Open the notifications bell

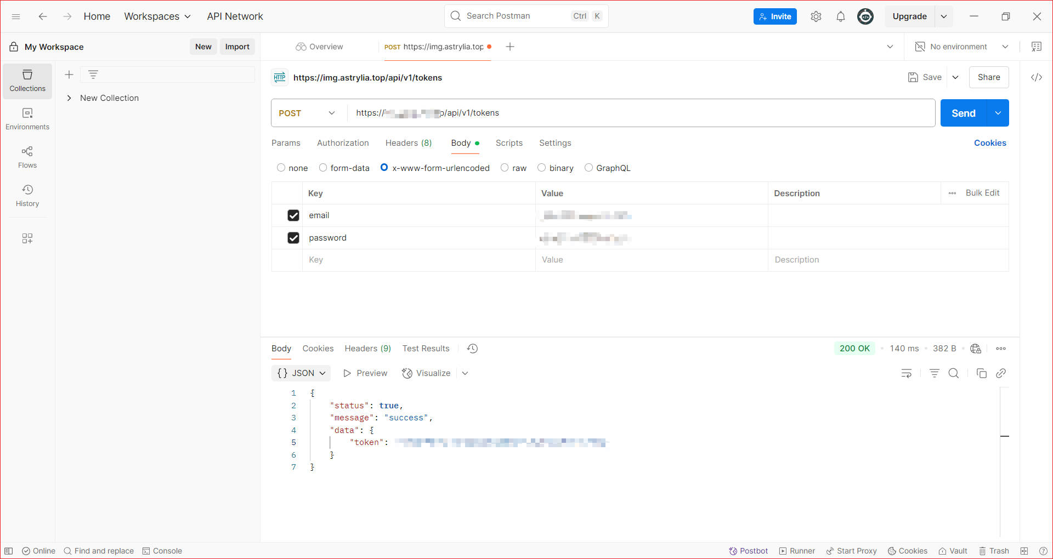click(x=841, y=16)
